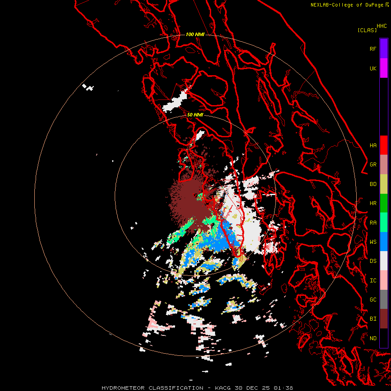This screenshot has width=391, height=391.
Task: Click the BI brown legend swatch
Action: 384,319
